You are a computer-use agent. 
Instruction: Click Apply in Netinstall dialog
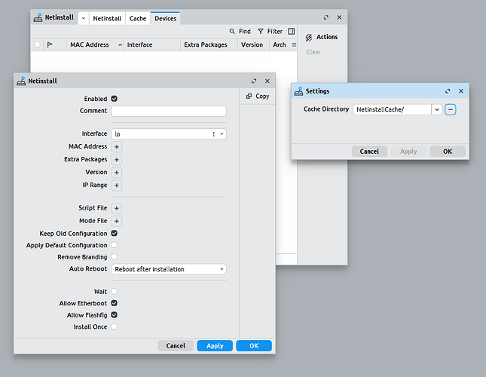pos(215,345)
